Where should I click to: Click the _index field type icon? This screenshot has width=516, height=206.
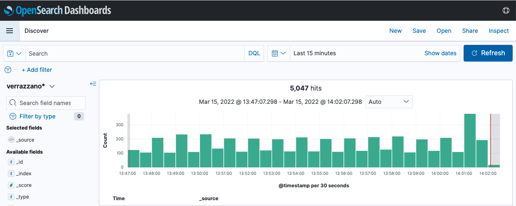point(11,174)
